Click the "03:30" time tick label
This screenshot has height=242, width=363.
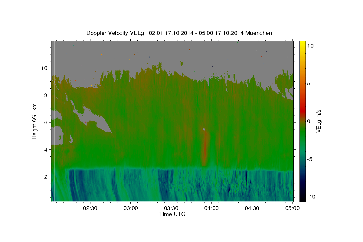pos(171,208)
